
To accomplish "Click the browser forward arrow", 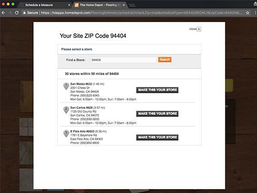I will point(10,13).
